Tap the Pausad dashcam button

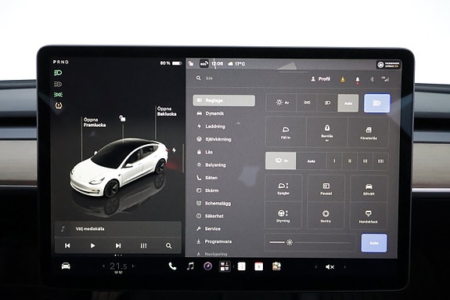click(326, 188)
